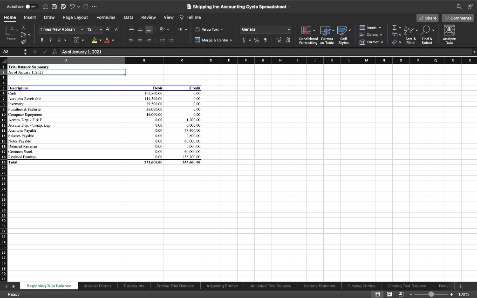Toggle center horizontal alignment
477x298 pixels.
(140, 40)
